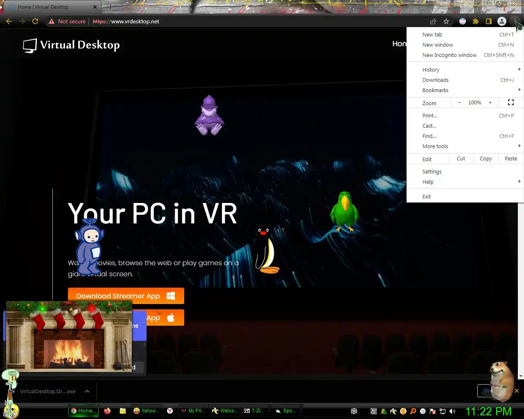Screen dimensions: 524x419
Task: Open Downloads from the Chrome menu
Action: pos(465,80)
